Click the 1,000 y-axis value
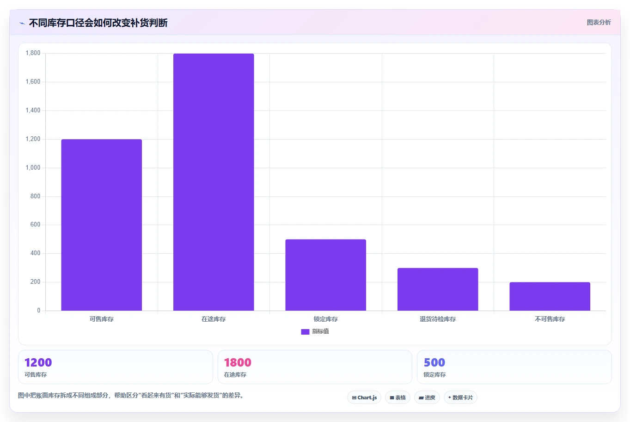The image size is (630, 422). click(33, 168)
